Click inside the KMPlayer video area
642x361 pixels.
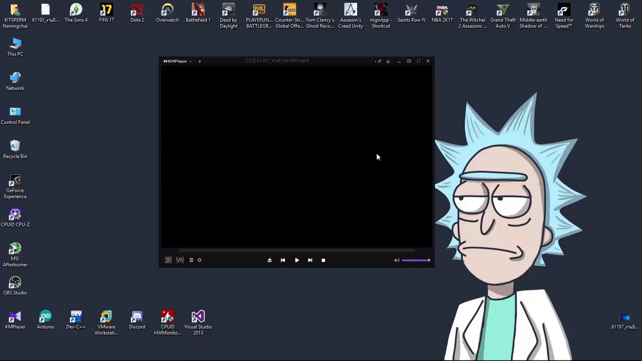[296, 156]
